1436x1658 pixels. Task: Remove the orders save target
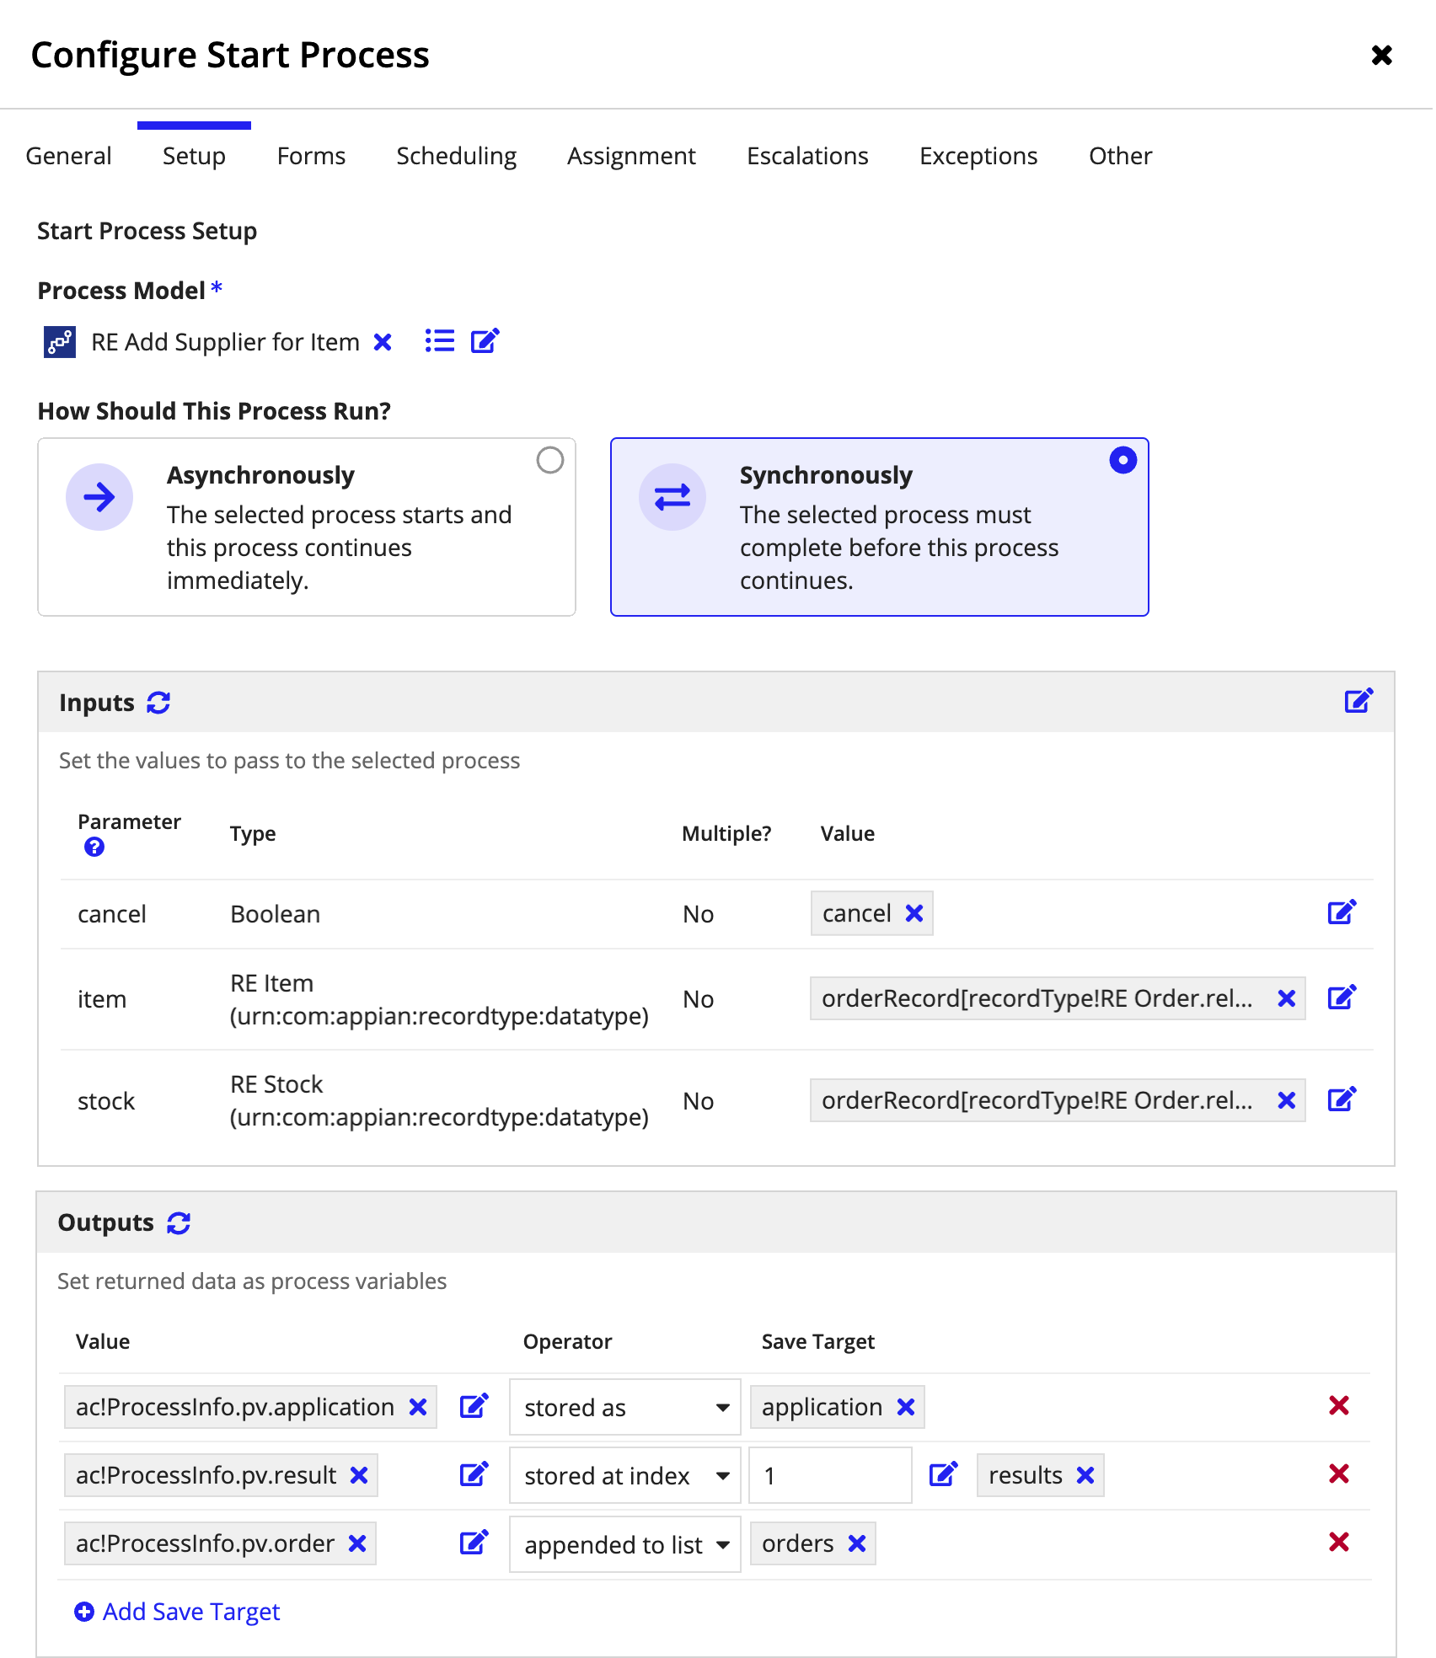coord(857,1543)
